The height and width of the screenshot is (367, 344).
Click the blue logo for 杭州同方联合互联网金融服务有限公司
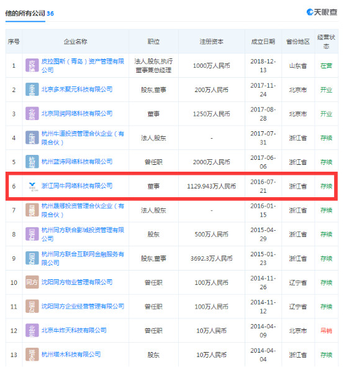pos(32,258)
